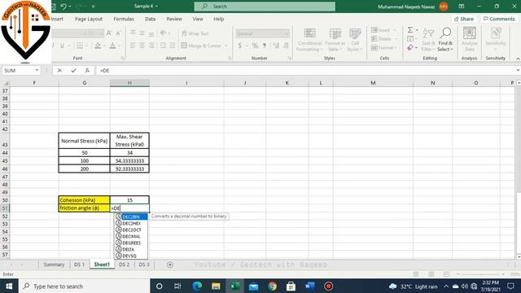Viewport: 521px width, 293px height.
Task: Switch to Summary sheet tab
Action: 54,265
